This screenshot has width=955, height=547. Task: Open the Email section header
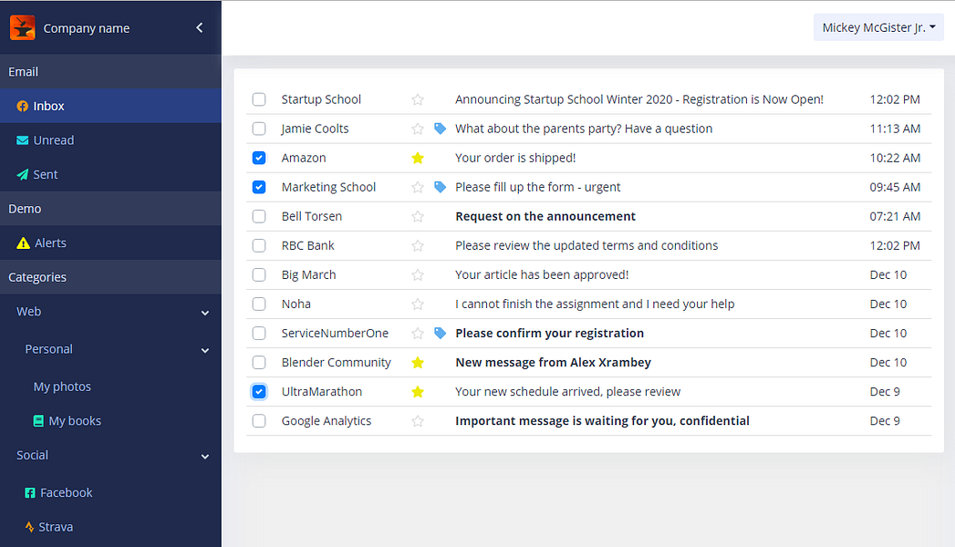pyautogui.click(x=23, y=71)
